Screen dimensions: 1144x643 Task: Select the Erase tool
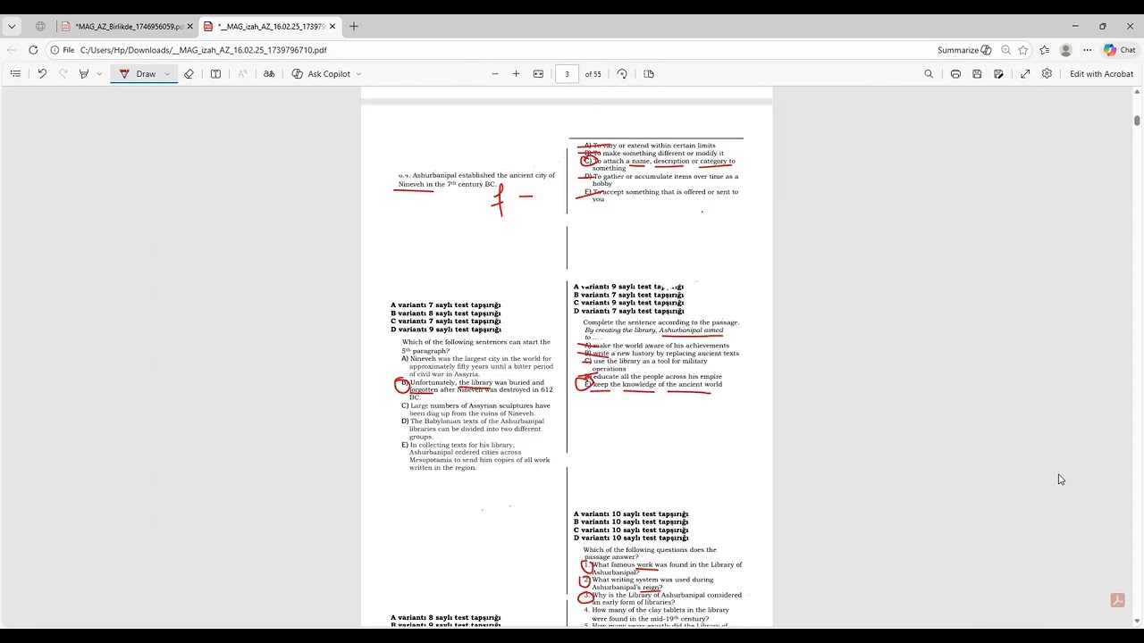point(189,74)
